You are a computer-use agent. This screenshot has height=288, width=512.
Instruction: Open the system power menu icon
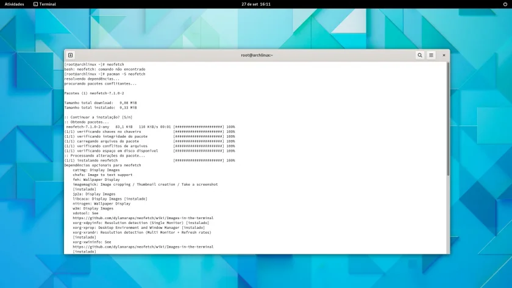click(x=505, y=4)
